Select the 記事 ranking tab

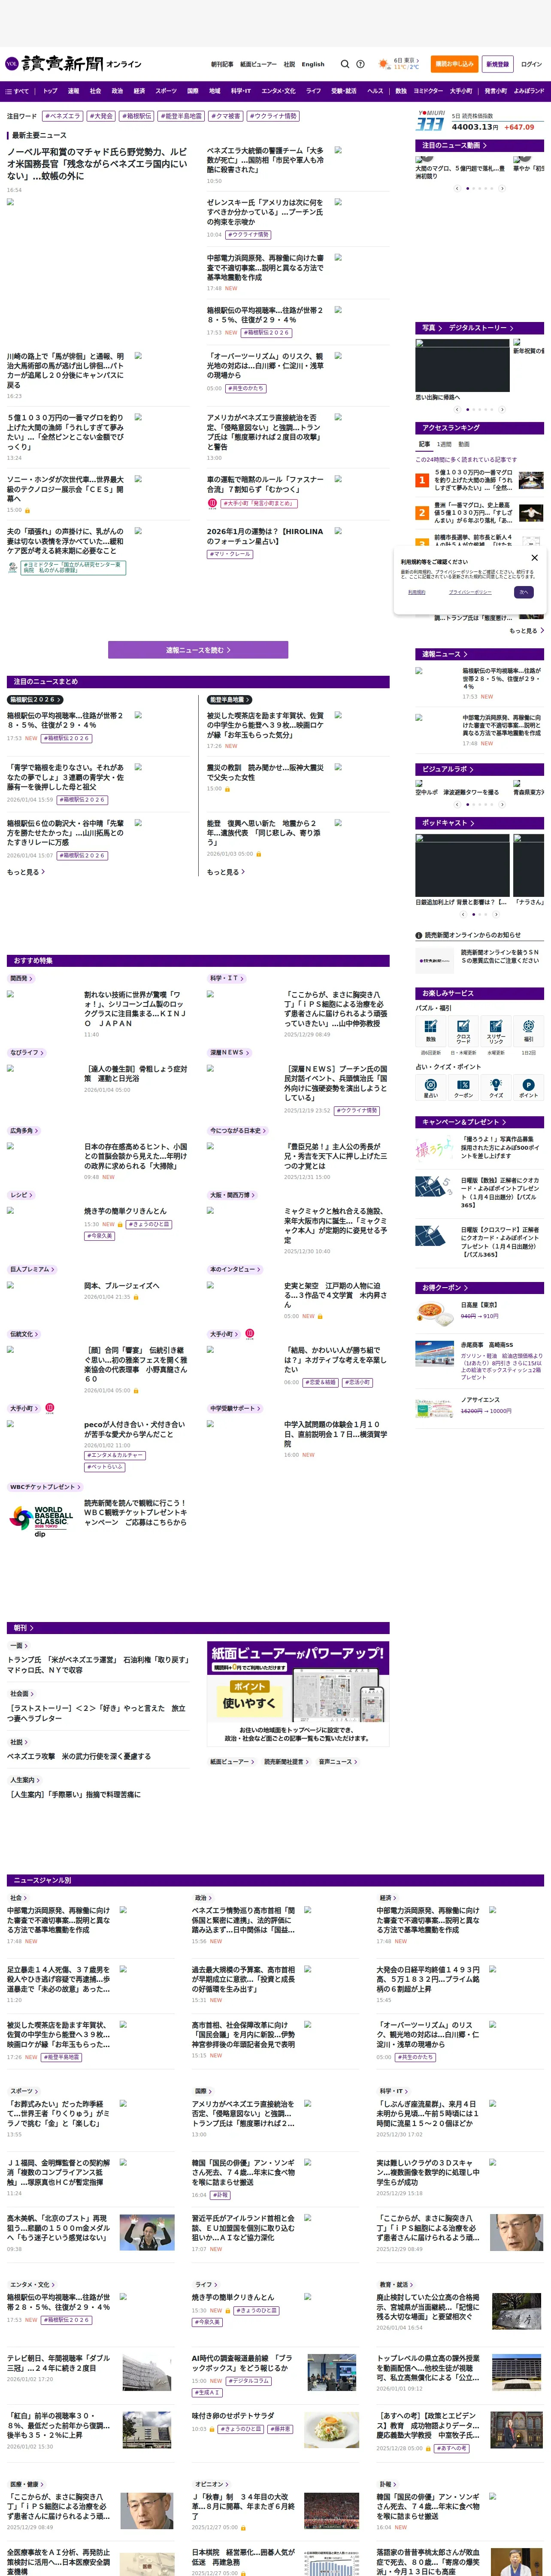[424, 444]
